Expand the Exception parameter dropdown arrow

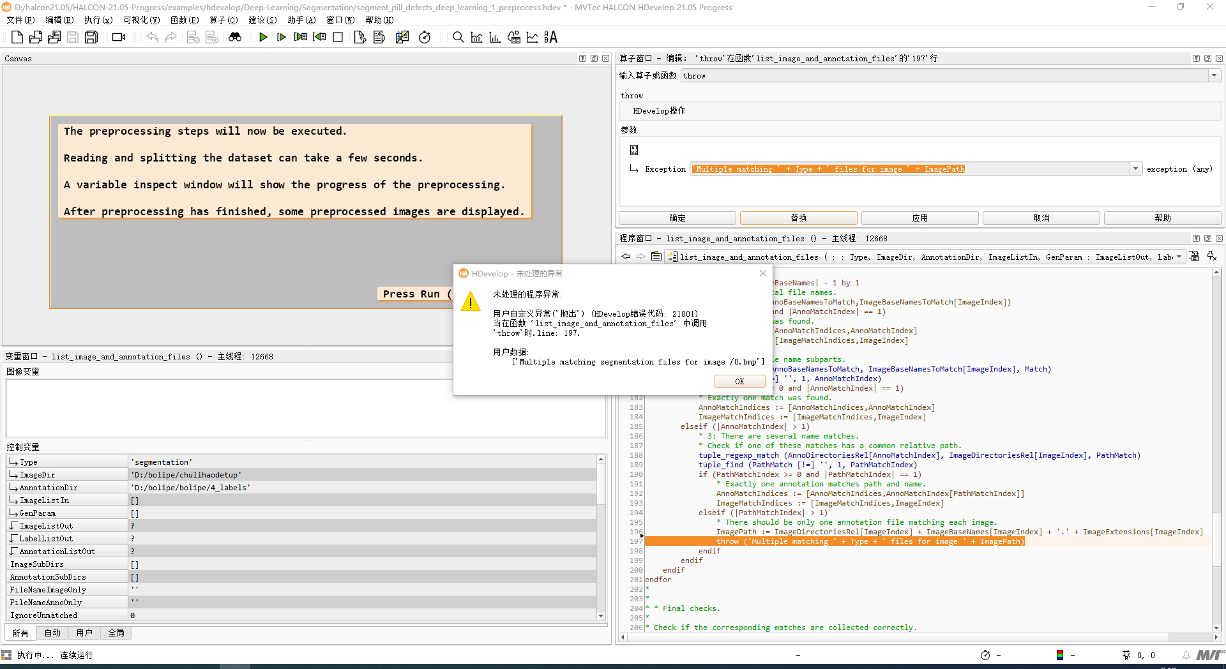click(1135, 169)
